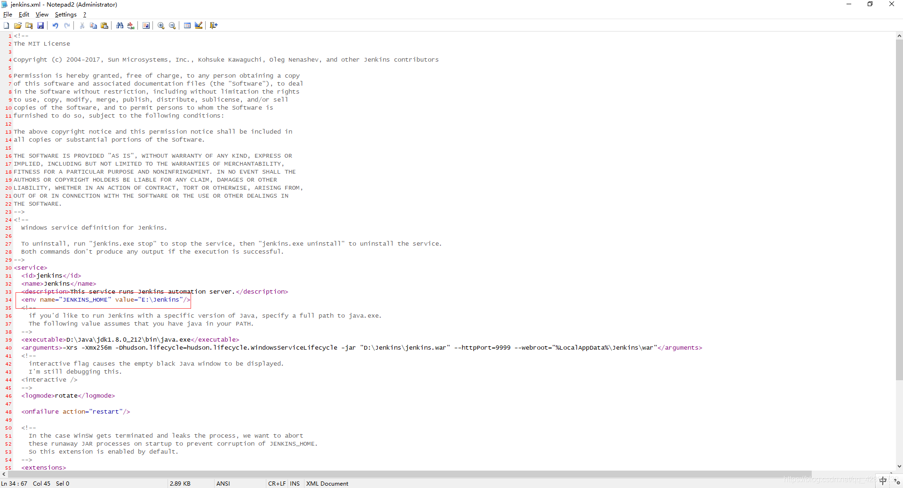Click the 2.89 KB file size status

tap(180, 484)
